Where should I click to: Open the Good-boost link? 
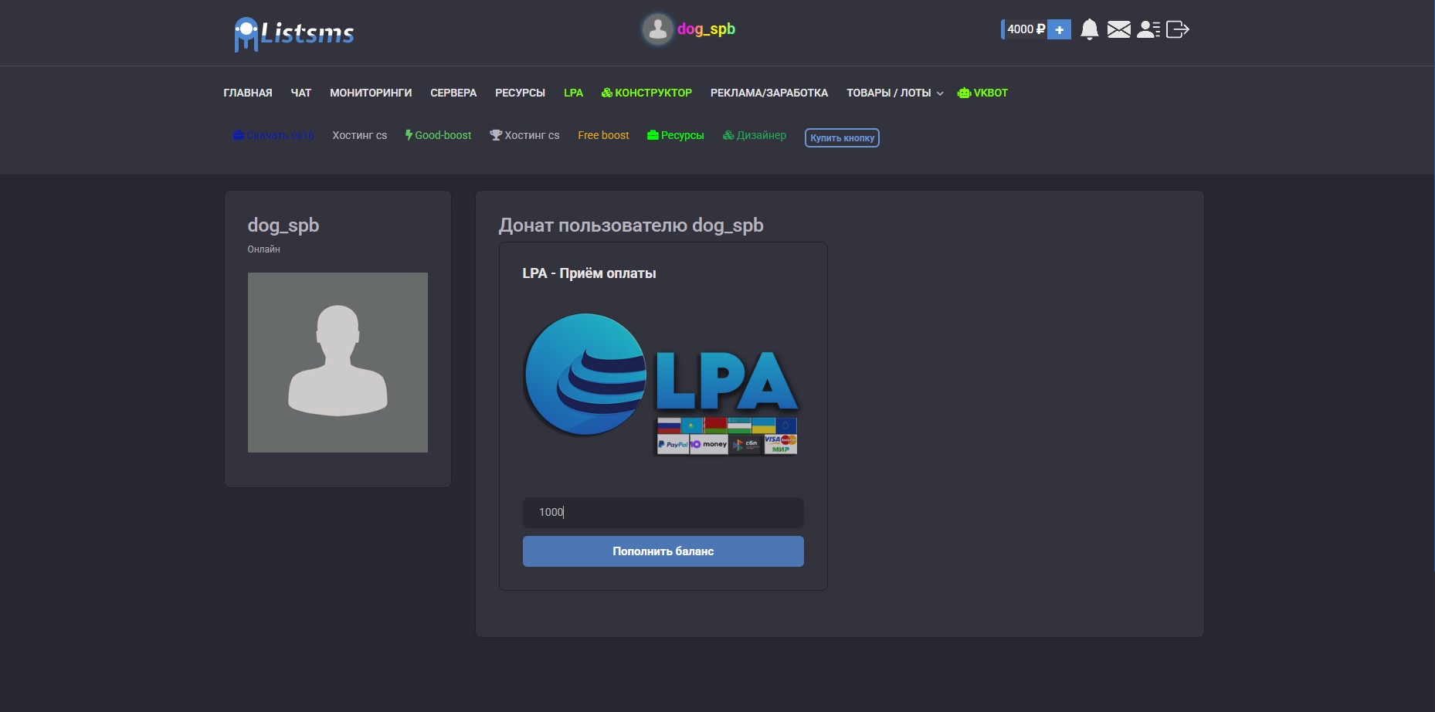click(x=439, y=135)
